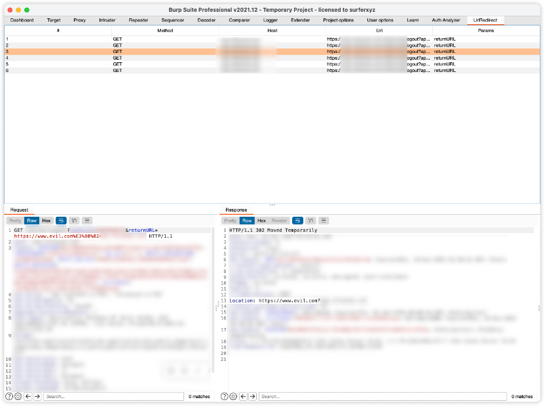
Task: Enable Render view for the Response
Action: (279, 221)
